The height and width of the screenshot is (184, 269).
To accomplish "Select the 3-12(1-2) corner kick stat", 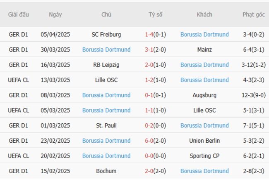I will tap(254, 65).
